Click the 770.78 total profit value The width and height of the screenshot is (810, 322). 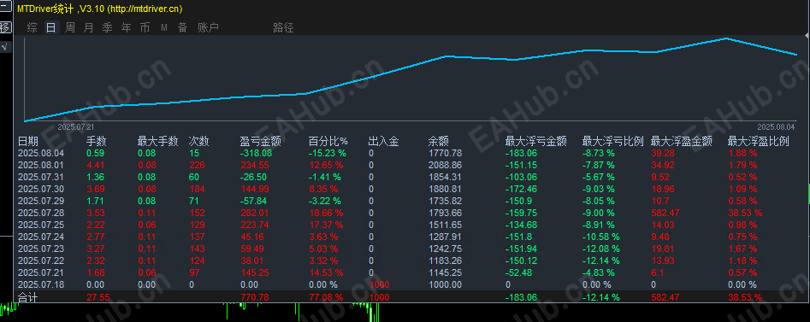[x=254, y=297]
